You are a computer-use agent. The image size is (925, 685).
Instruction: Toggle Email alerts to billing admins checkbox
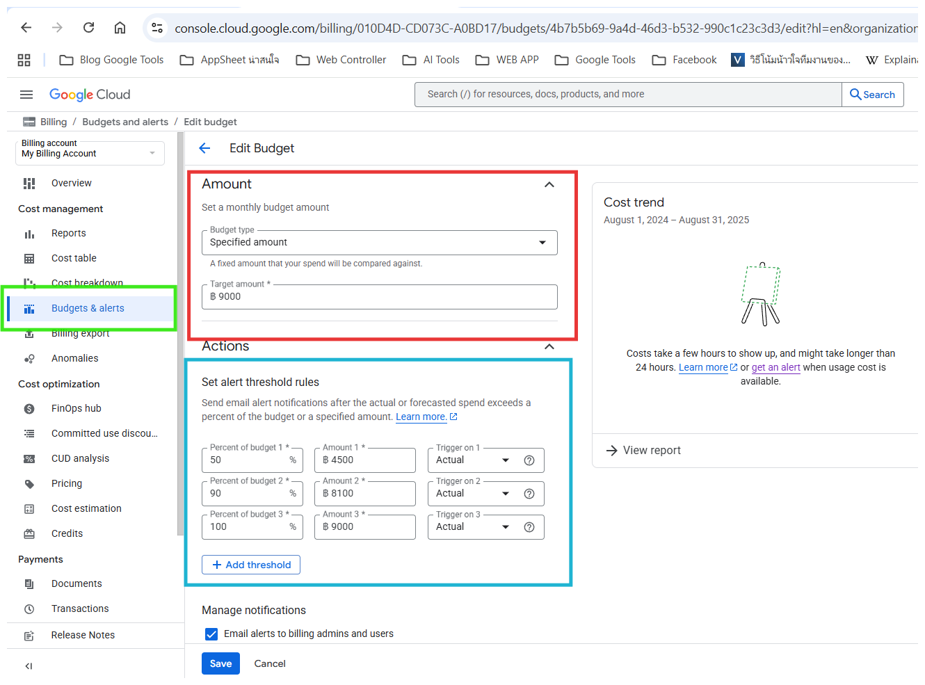211,634
